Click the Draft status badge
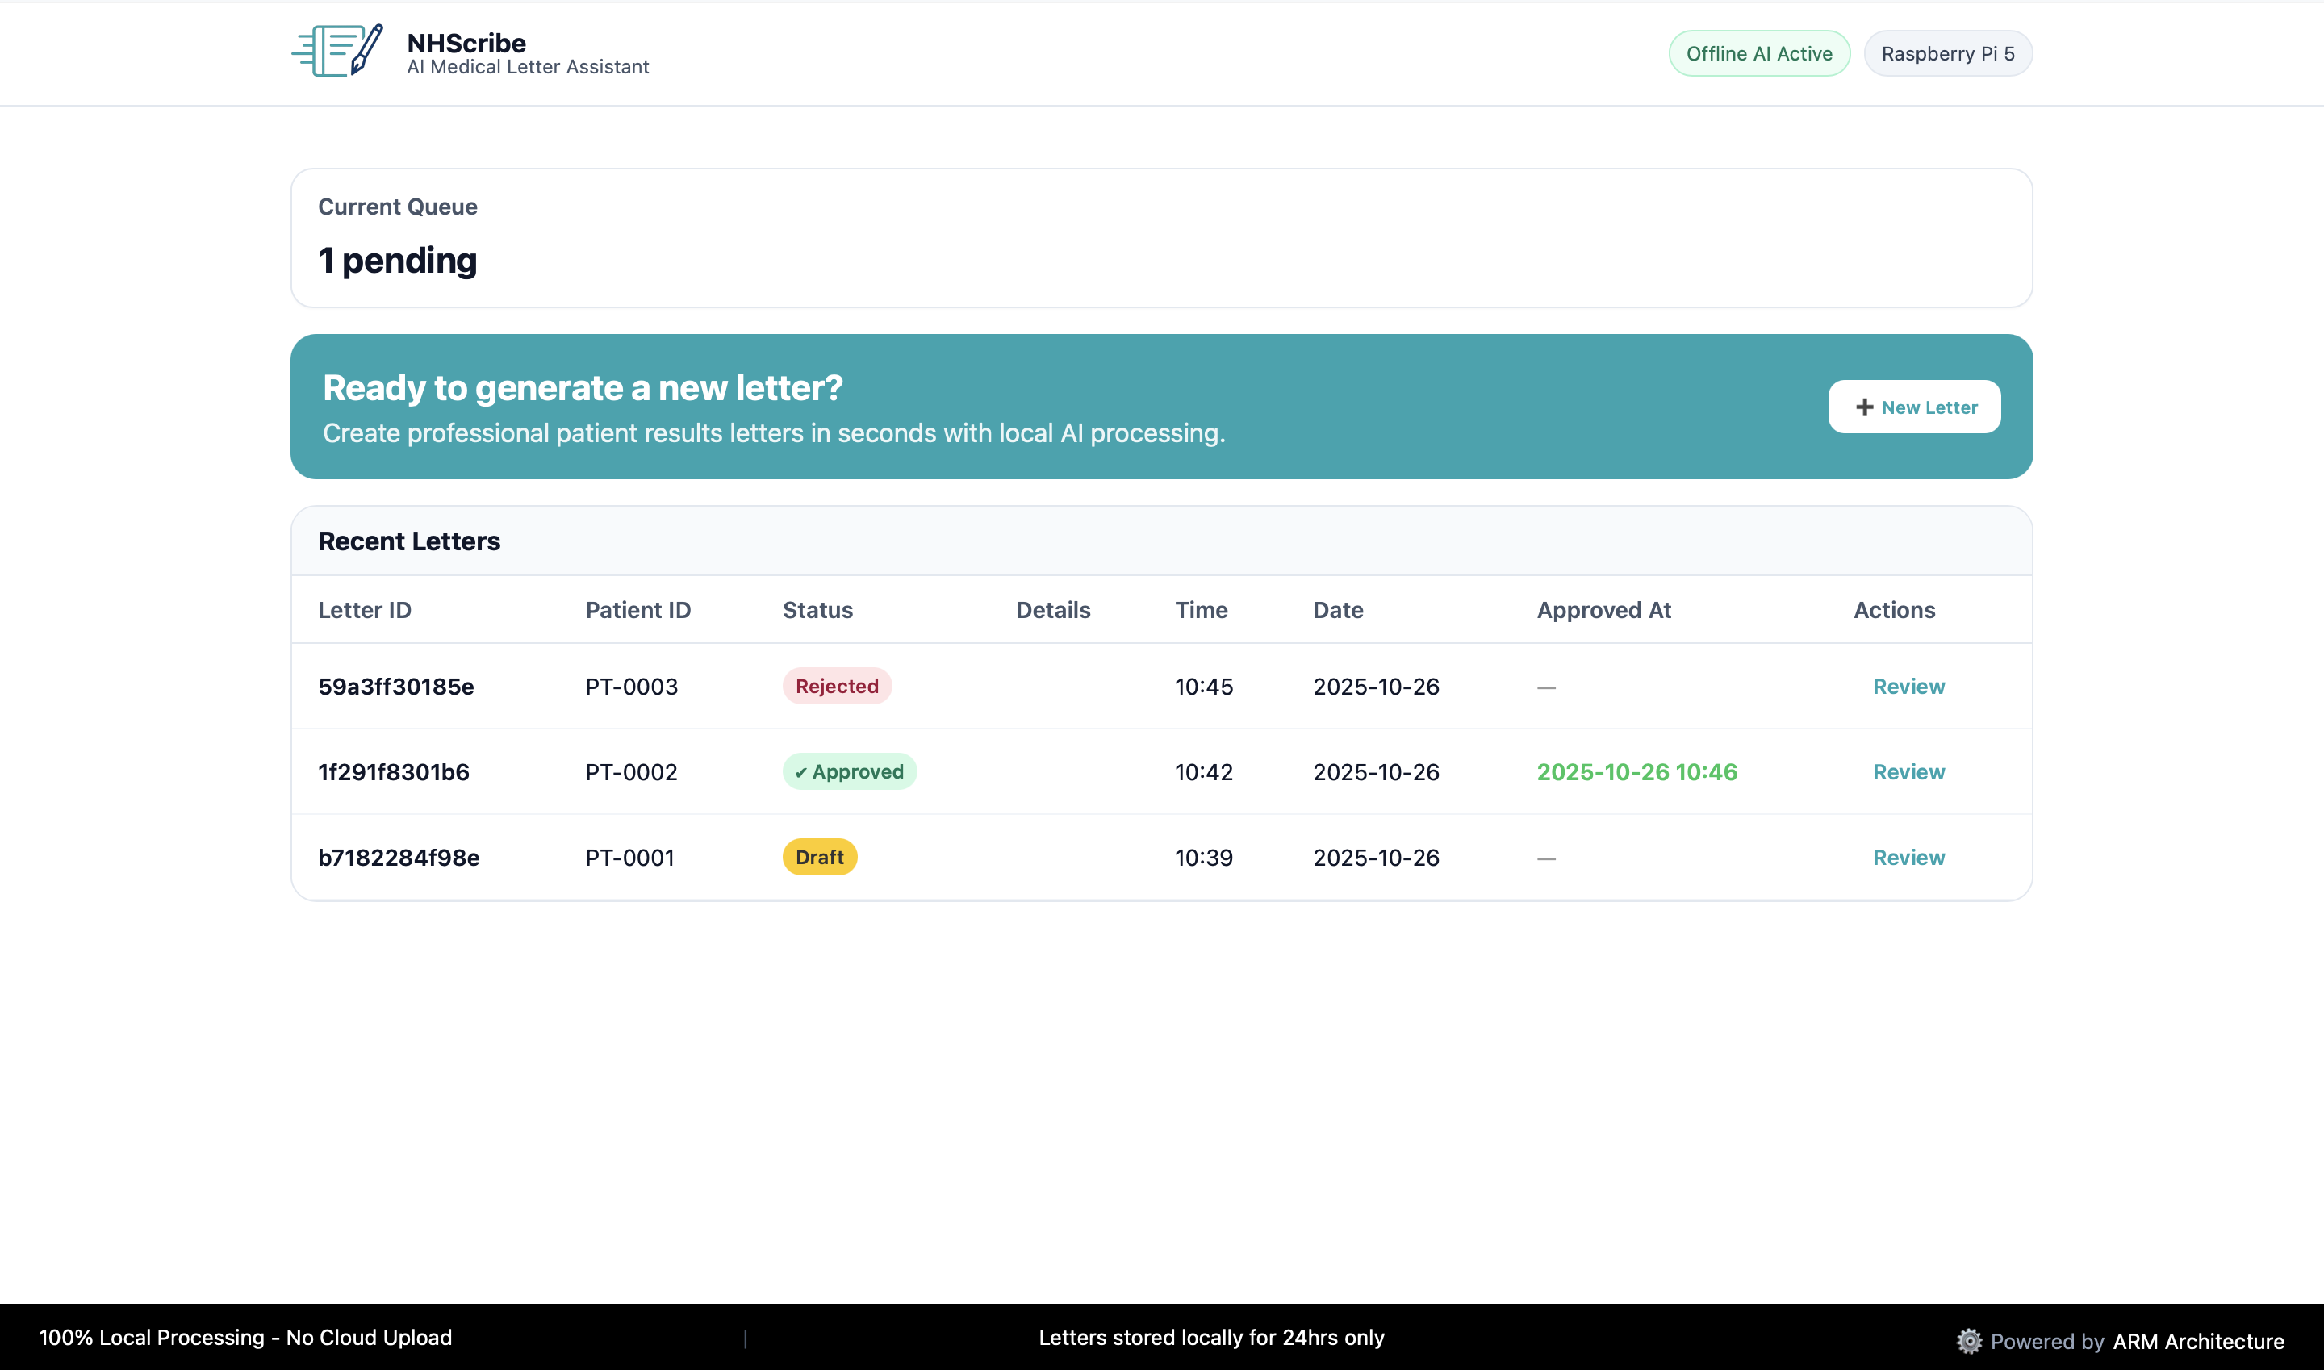Viewport: 2324px width, 1370px height. click(x=819, y=857)
